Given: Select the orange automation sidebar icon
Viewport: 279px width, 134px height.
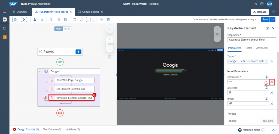Looking at the screenshot, I should [5, 37].
